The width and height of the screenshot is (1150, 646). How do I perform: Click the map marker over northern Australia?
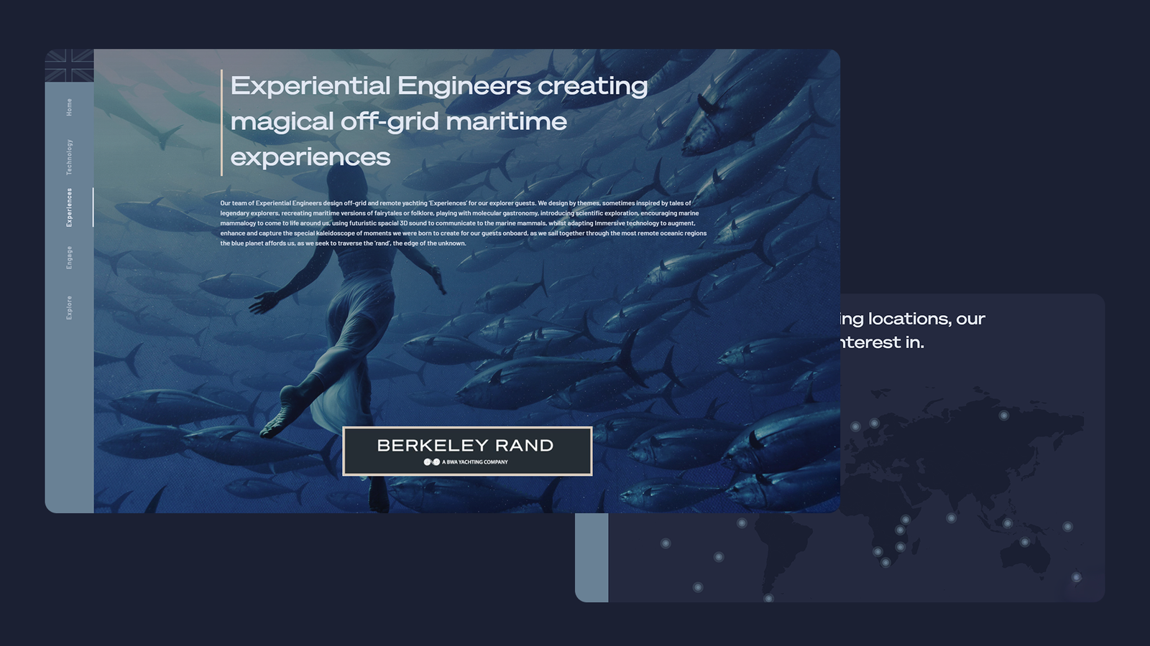tap(1025, 542)
